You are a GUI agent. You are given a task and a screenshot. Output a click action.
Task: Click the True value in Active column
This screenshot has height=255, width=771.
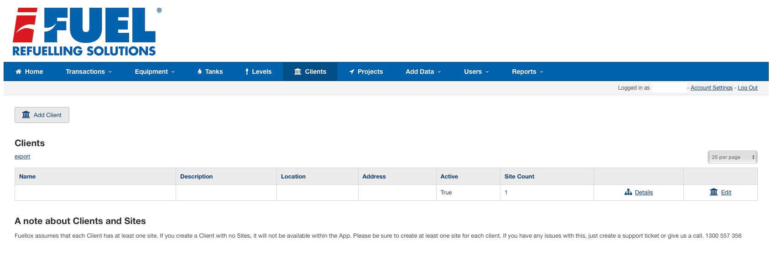(446, 193)
